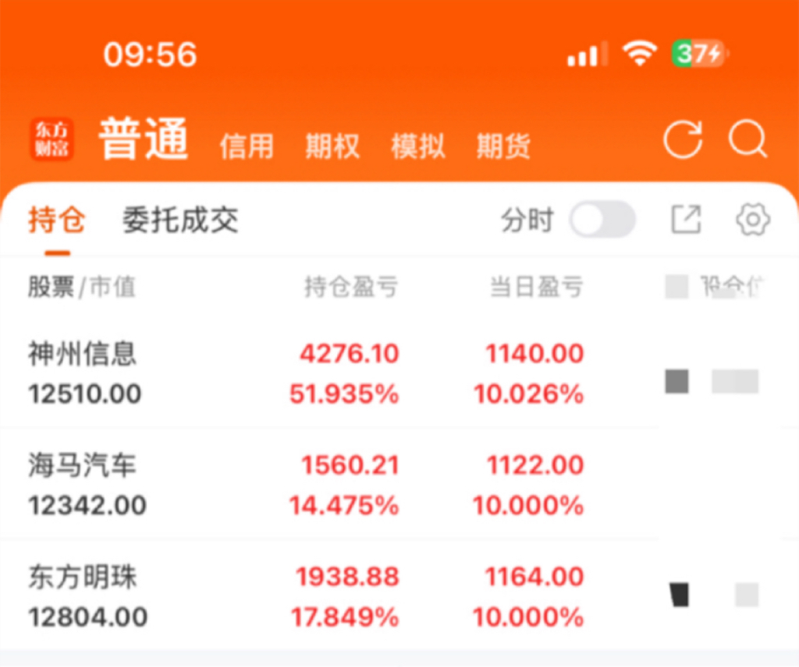The height and width of the screenshot is (667, 799).
Task: Toggle the 分时 switch
Action: click(602, 219)
